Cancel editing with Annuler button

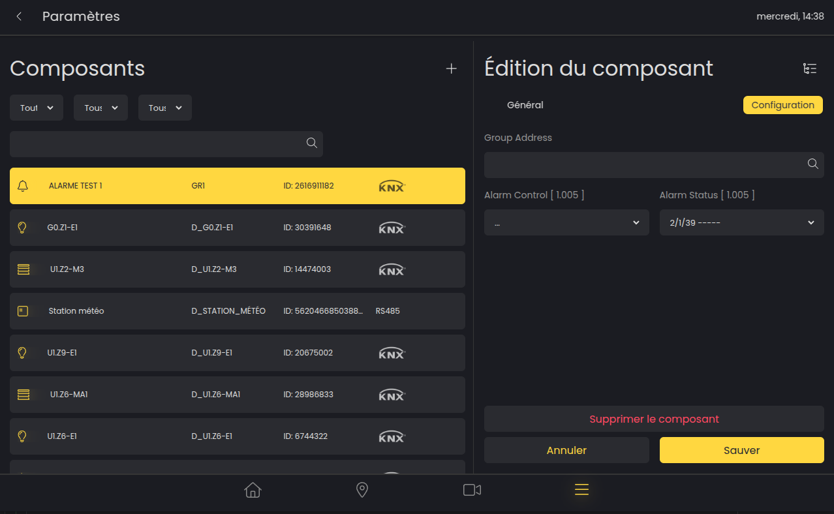566,450
